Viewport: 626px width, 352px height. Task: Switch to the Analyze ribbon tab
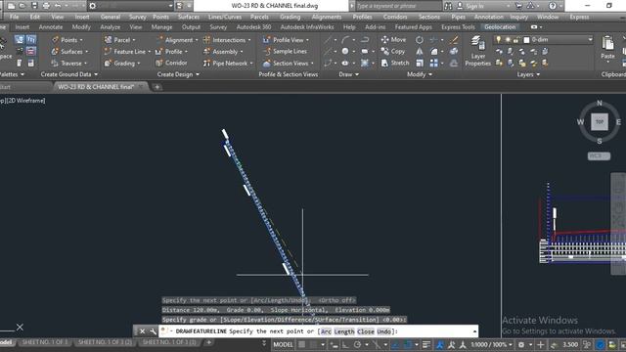(110, 26)
